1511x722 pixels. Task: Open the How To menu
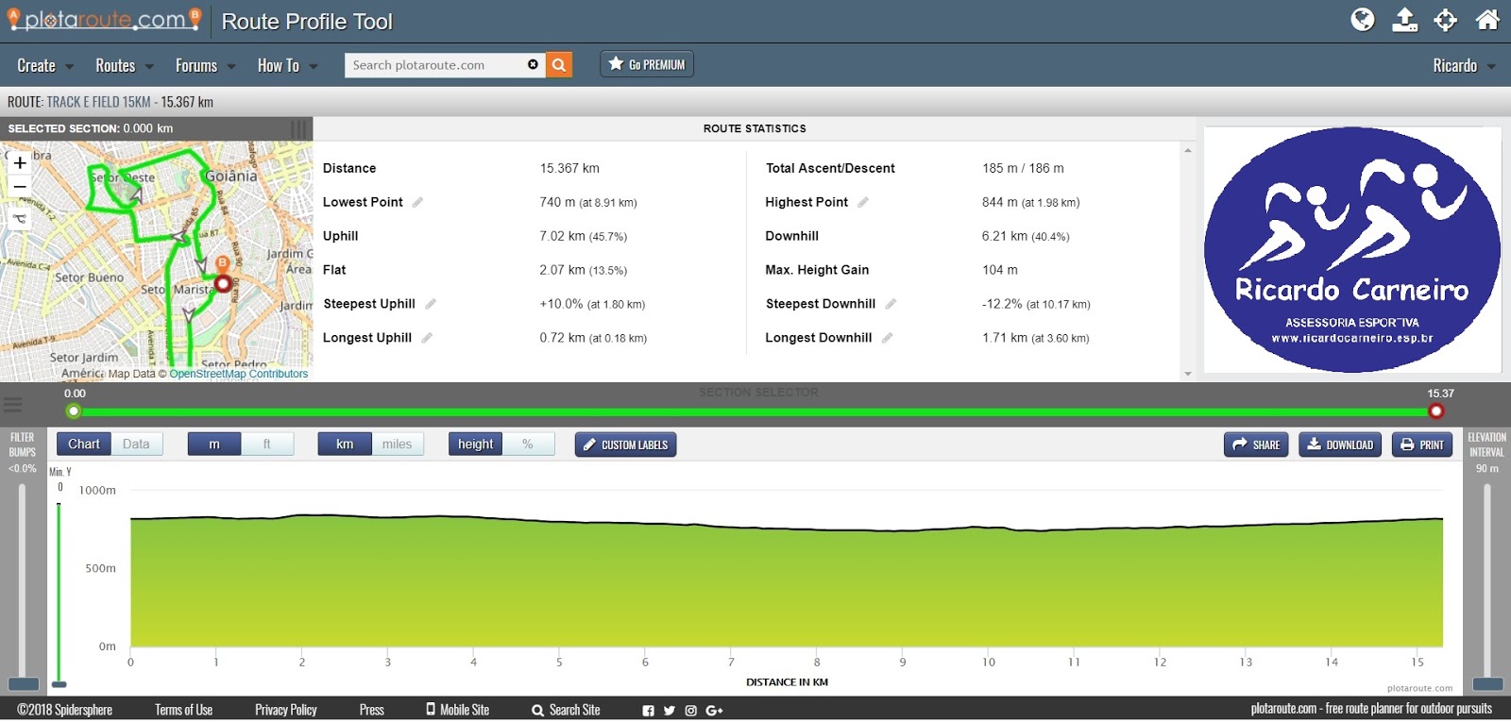[x=287, y=65]
